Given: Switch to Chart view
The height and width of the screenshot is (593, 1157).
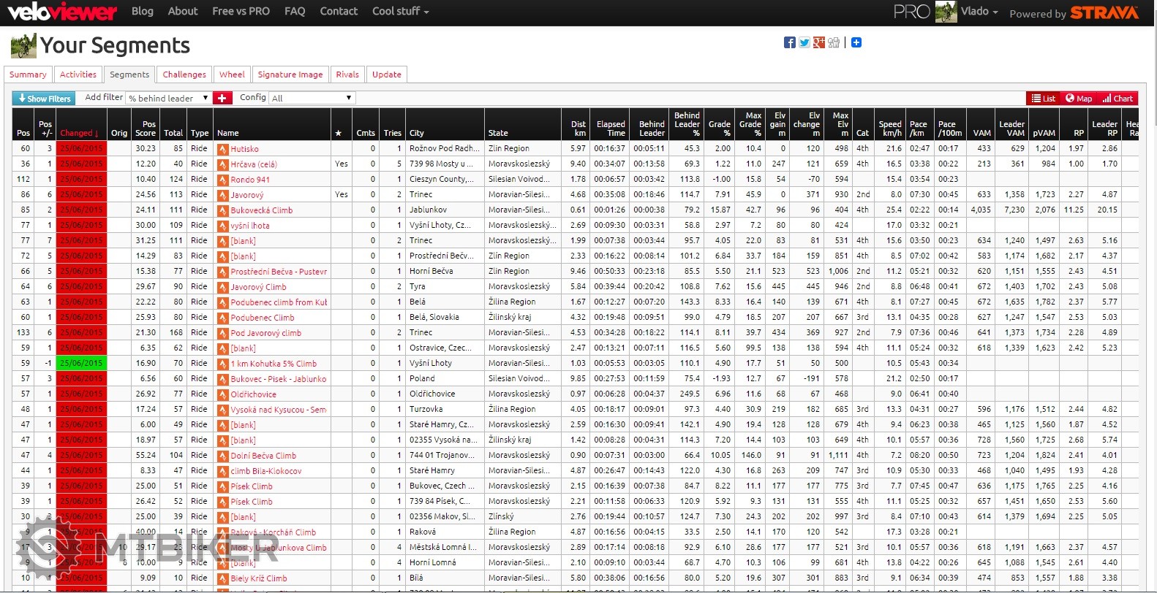Looking at the screenshot, I should click(x=1118, y=99).
